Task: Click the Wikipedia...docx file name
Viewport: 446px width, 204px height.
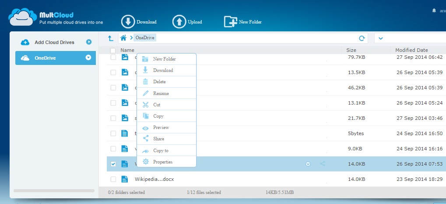Action: pyautogui.click(x=154, y=179)
